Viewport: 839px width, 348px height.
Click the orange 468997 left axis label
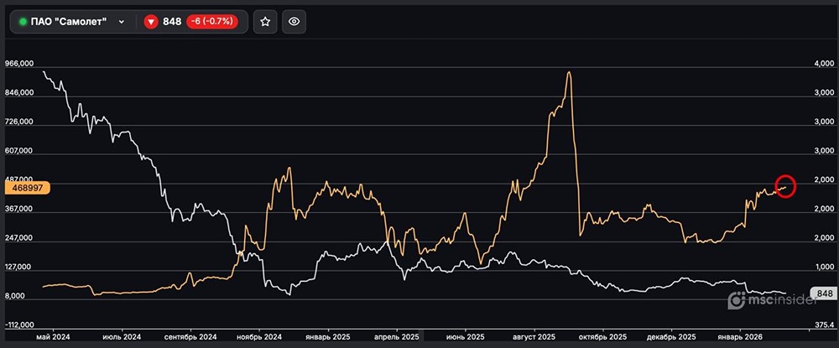pos(25,189)
